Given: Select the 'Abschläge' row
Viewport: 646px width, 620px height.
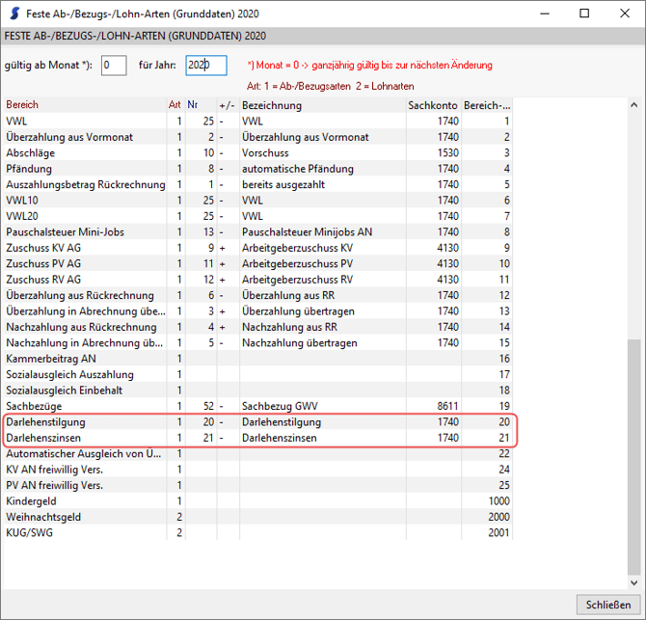Looking at the screenshot, I should (258, 153).
